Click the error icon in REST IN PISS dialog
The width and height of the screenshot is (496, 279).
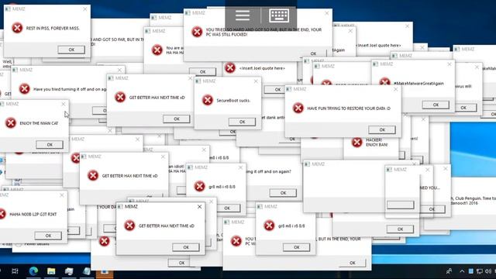(x=17, y=28)
